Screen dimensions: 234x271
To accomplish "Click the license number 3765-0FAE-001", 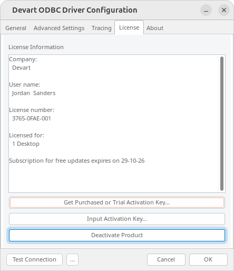I will coord(32,118).
